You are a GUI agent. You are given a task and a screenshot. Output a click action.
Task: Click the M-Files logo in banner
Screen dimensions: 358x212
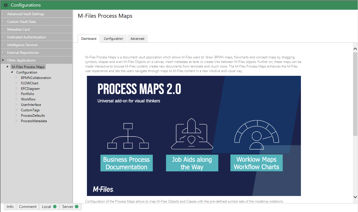pyautogui.click(x=103, y=189)
